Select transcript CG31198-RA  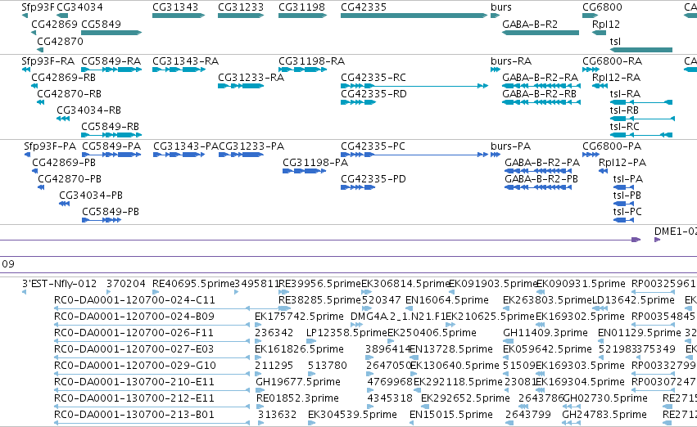pos(303,70)
